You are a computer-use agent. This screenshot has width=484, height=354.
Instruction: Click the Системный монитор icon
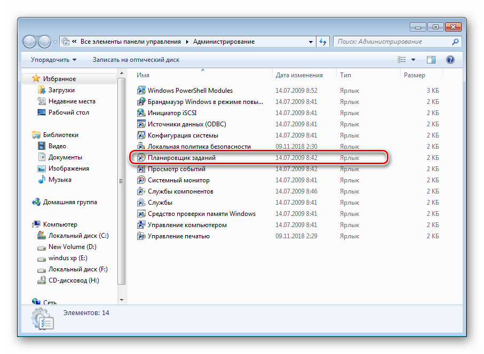141,180
